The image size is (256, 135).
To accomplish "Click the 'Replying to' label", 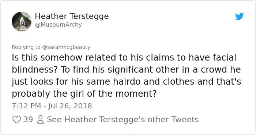I will [26, 47].
